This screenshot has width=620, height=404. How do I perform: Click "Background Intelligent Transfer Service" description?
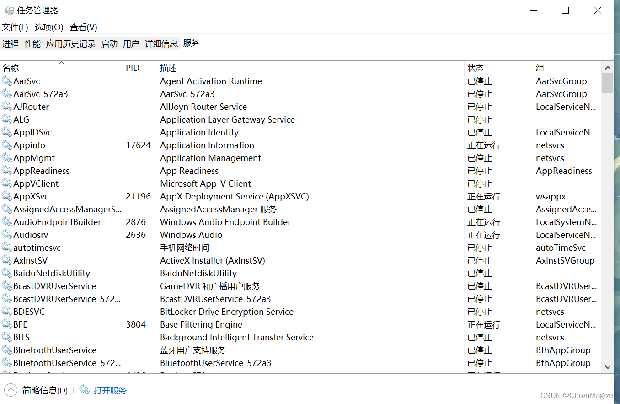237,337
